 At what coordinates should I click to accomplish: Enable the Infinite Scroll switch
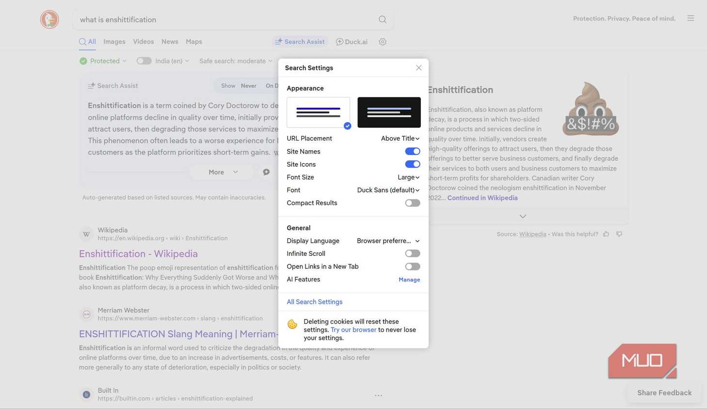click(x=413, y=253)
